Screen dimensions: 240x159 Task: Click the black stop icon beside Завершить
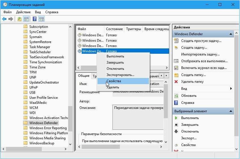point(176,125)
